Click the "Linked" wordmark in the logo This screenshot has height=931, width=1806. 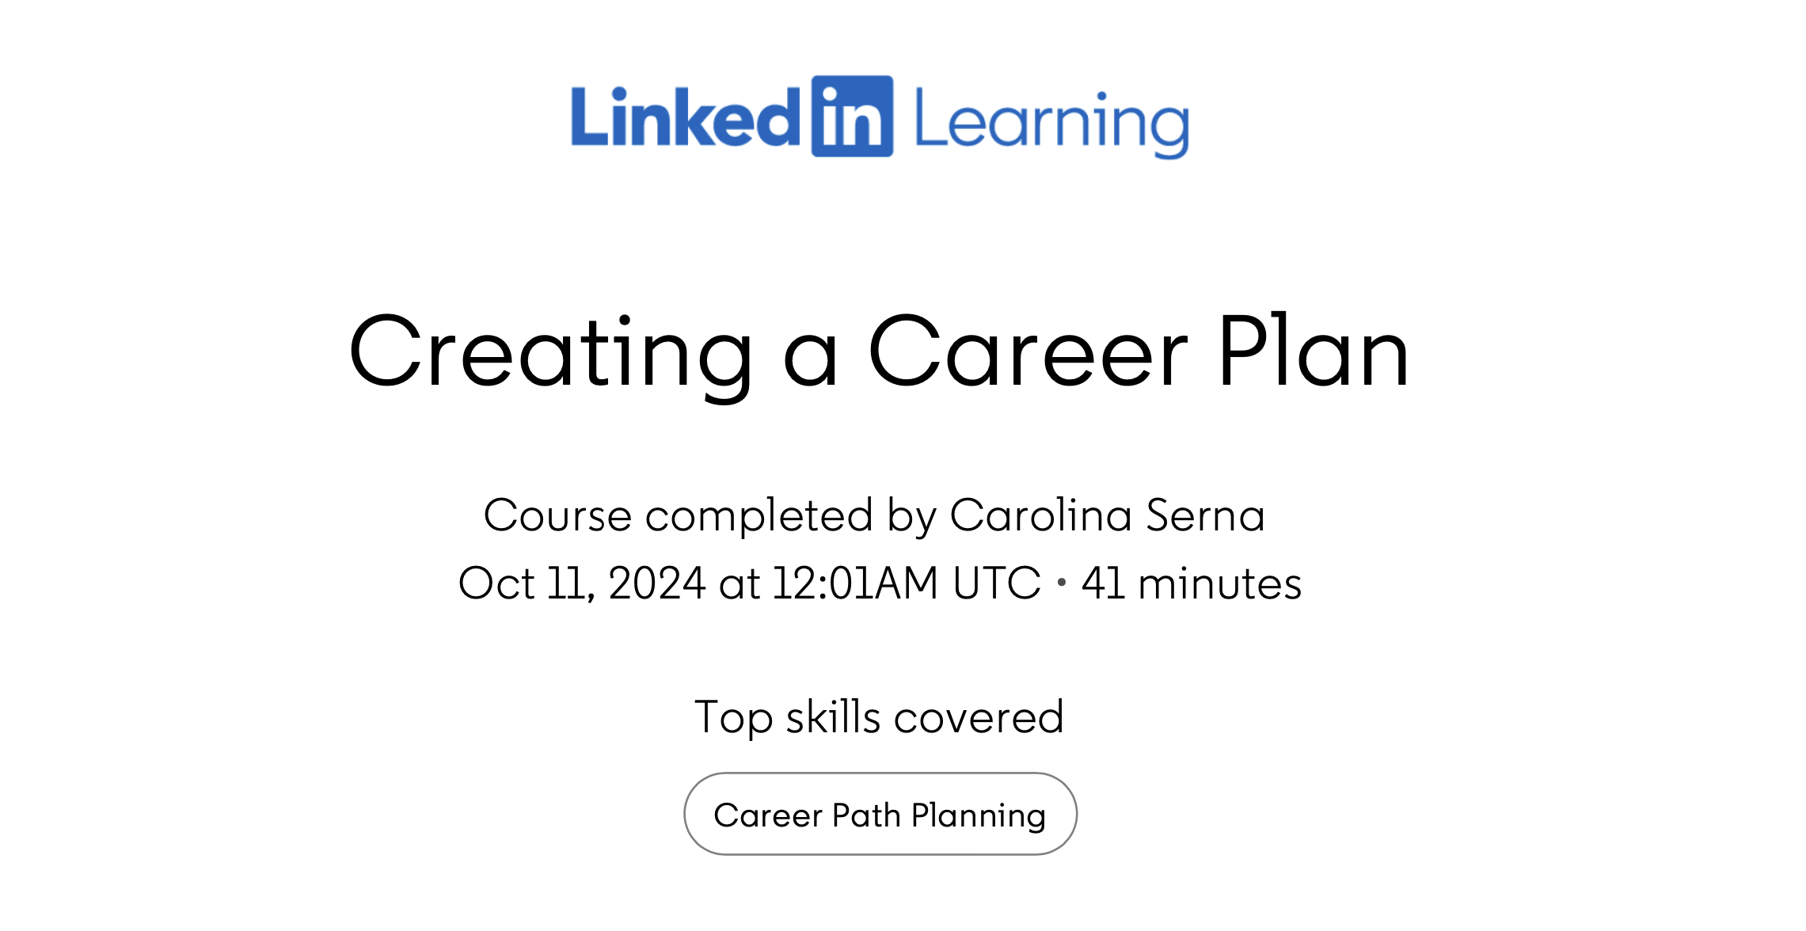click(x=686, y=116)
